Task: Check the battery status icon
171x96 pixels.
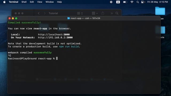Action: (125, 2)
